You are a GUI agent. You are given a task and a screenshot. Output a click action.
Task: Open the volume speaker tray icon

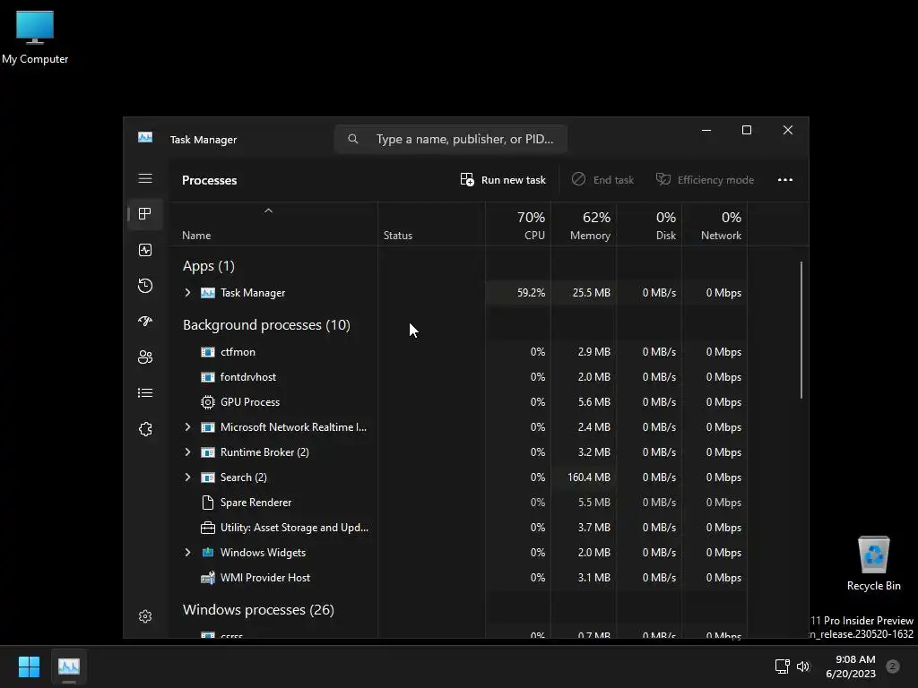(803, 666)
